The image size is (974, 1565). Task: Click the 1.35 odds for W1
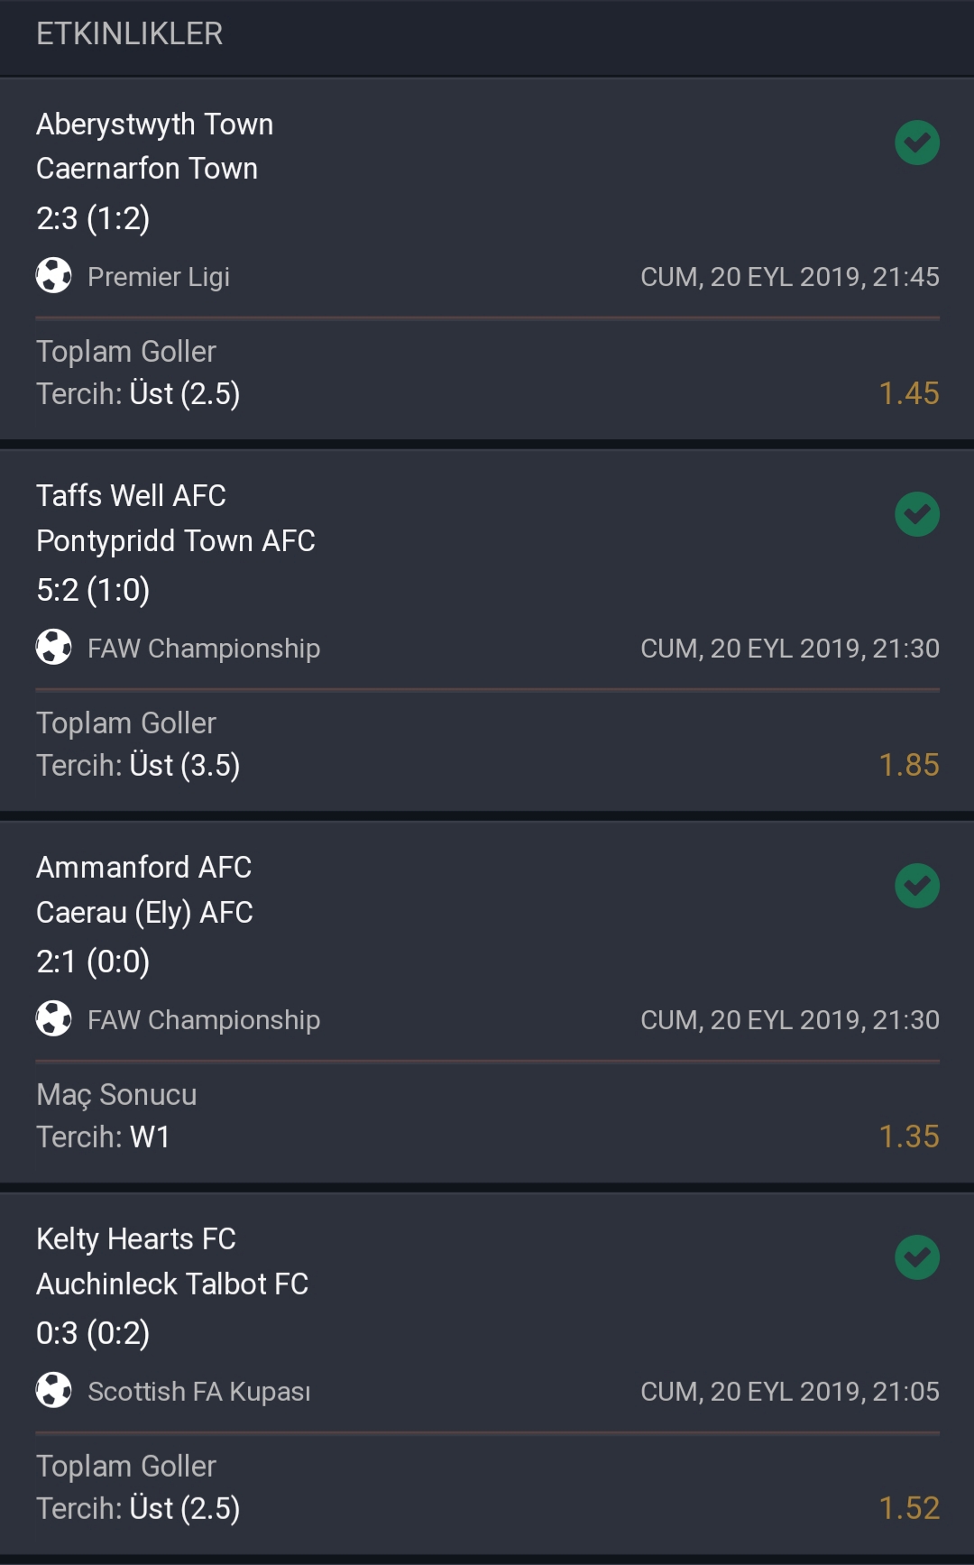pyautogui.click(x=909, y=1137)
